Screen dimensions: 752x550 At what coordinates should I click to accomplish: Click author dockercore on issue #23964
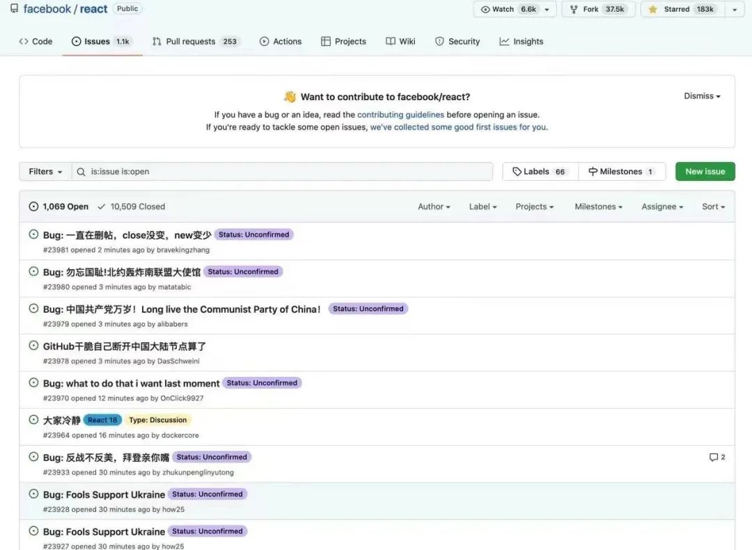pyautogui.click(x=180, y=435)
